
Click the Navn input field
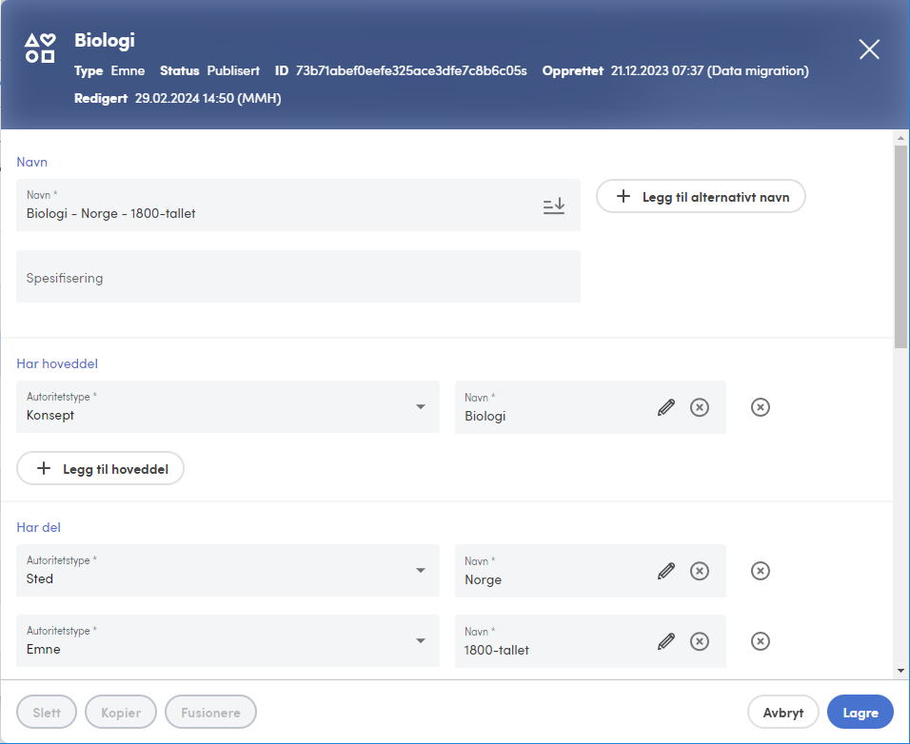point(298,206)
